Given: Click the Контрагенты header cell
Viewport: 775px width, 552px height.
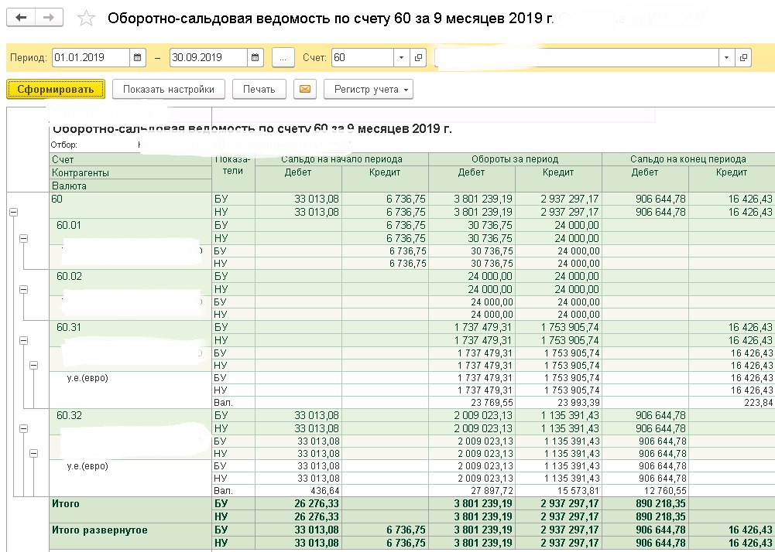Looking at the screenshot, I should click(x=131, y=173).
